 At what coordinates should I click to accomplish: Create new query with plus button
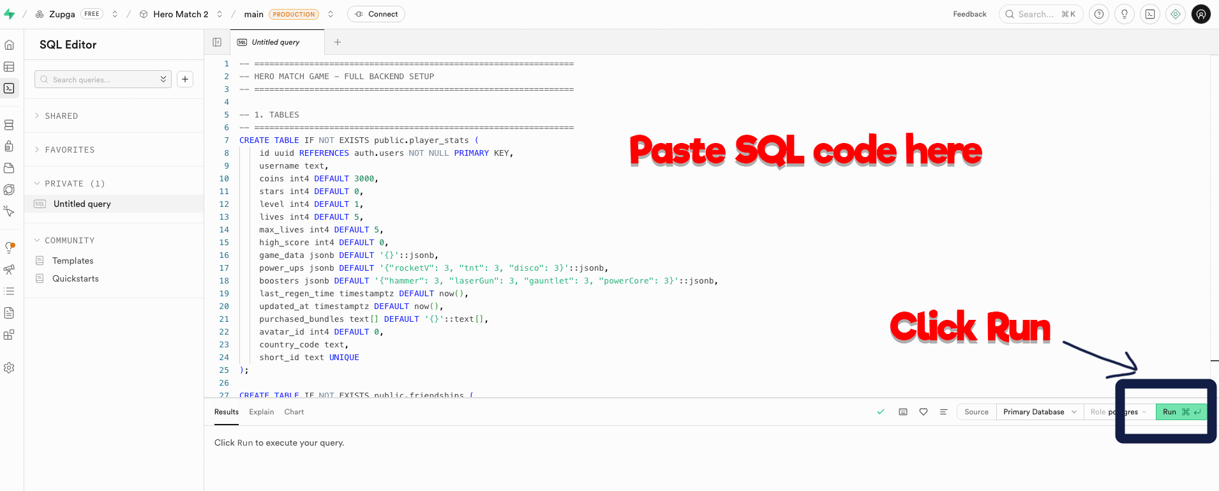pyautogui.click(x=185, y=79)
